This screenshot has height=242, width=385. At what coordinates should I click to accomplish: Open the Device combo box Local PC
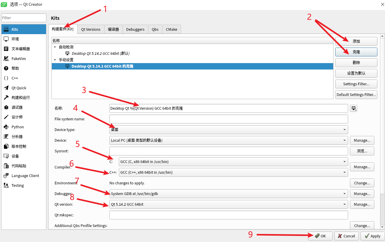pyautogui.click(x=229, y=140)
